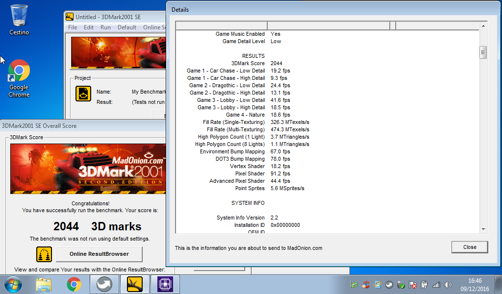Select High Polygon Count (8 Lights) row

coord(252,144)
